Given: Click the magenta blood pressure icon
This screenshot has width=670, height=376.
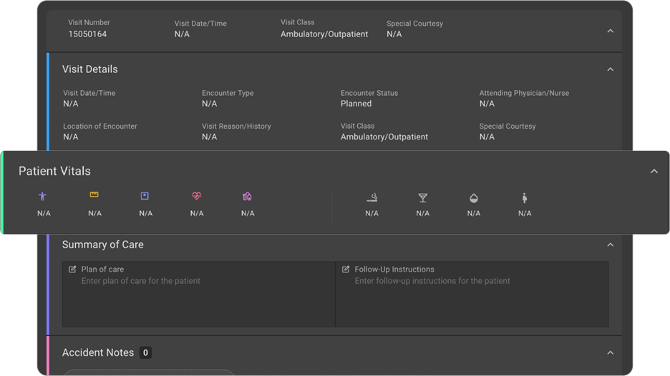Looking at the screenshot, I should (247, 197).
